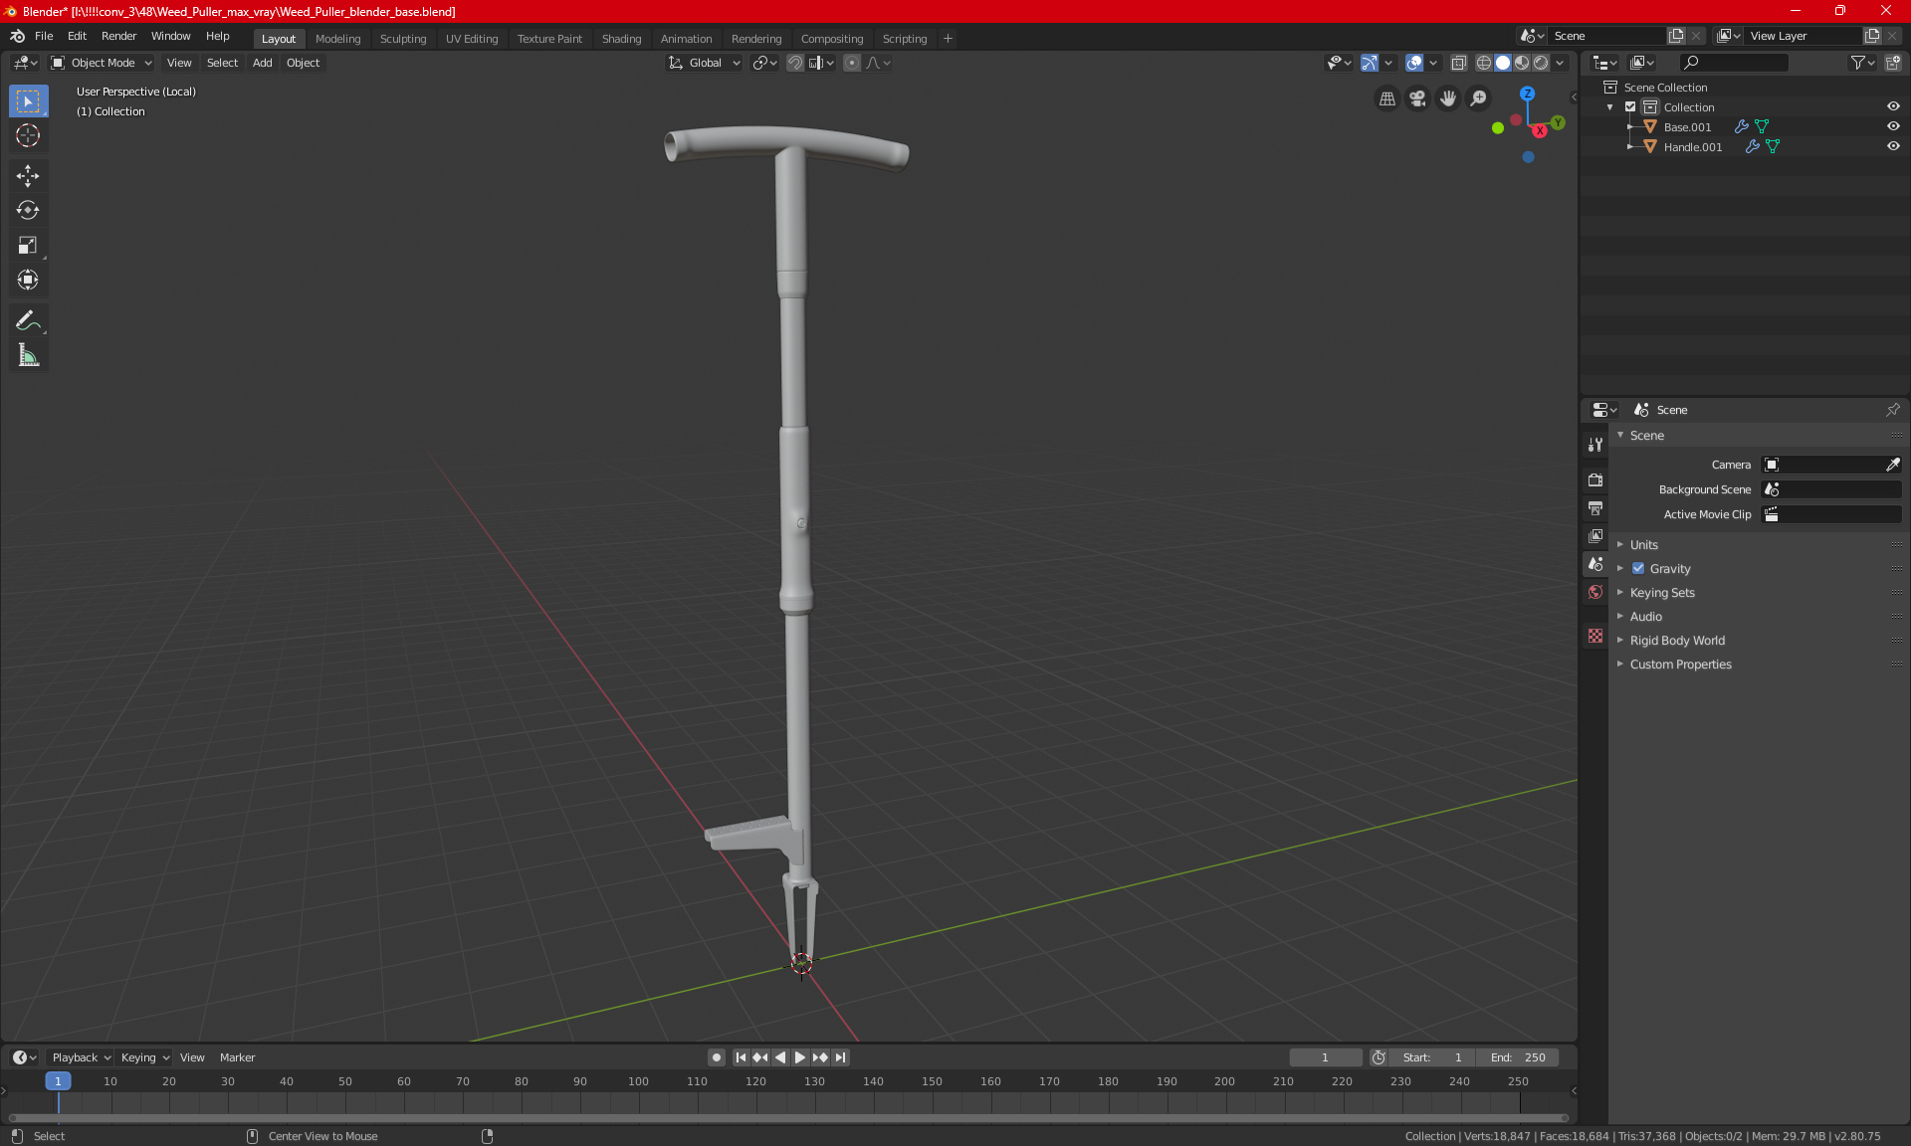Uncheck the Gravity checkbox
The image size is (1911, 1146).
point(1638,569)
